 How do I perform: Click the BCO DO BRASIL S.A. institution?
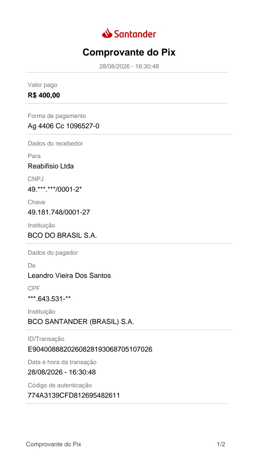pyautogui.click(x=62, y=236)
